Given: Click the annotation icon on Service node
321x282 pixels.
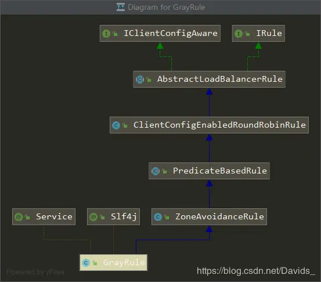Looking at the screenshot, I should (x=19, y=217).
